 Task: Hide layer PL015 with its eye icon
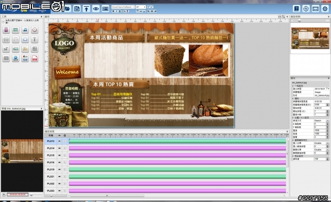click(x=59, y=155)
